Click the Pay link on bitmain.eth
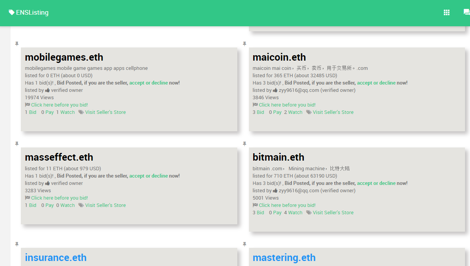This screenshot has width=470, height=266. [x=277, y=212]
